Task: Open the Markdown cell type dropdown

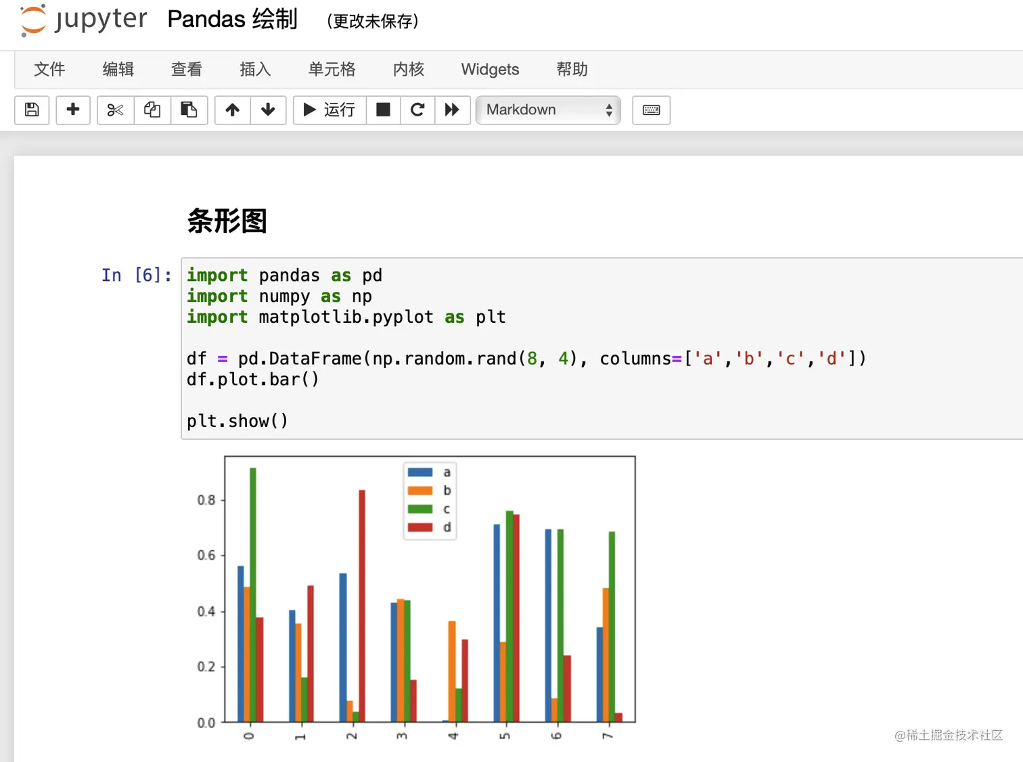Action: pyautogui.click(x=548, y=110)
